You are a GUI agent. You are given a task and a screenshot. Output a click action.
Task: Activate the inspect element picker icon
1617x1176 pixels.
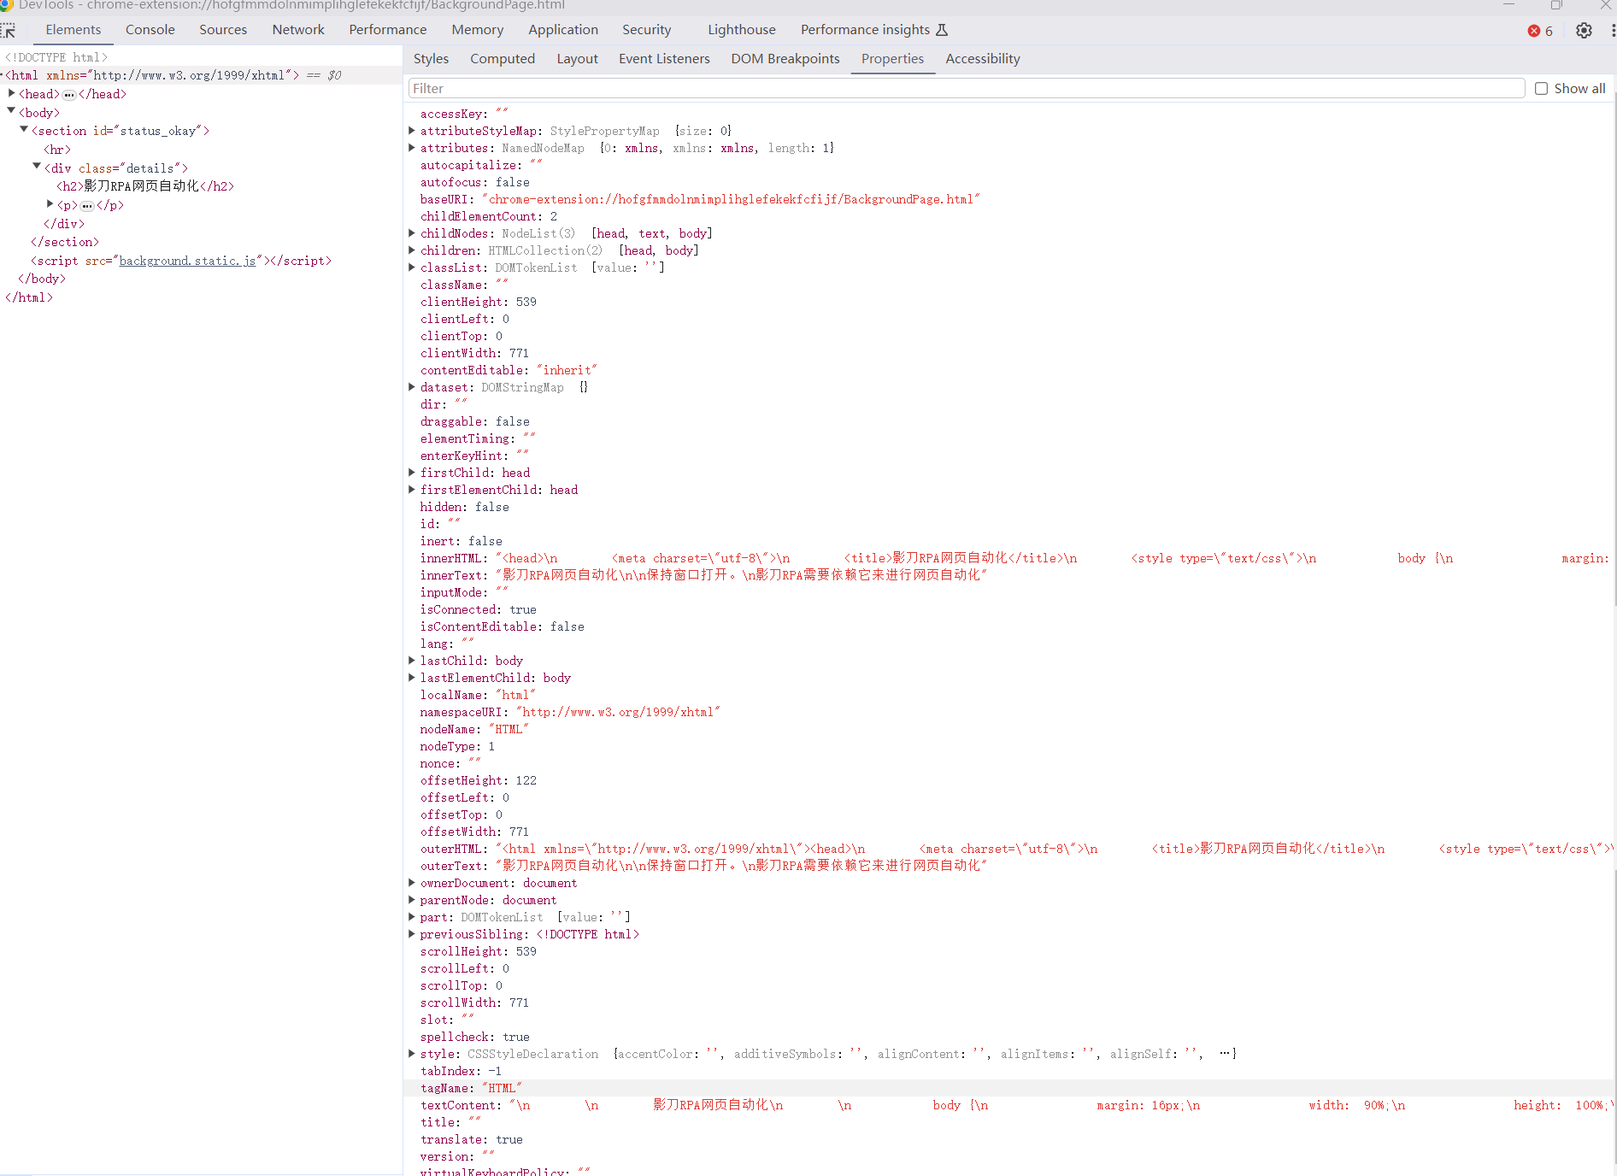coord(9,31)
